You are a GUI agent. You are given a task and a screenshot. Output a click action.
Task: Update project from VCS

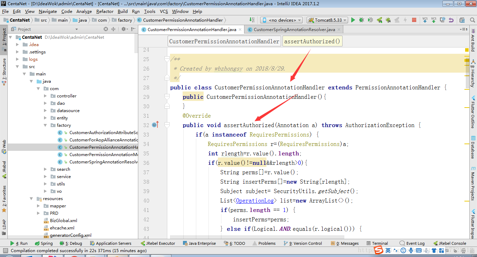pyautogui.click(x=425, y=20)
